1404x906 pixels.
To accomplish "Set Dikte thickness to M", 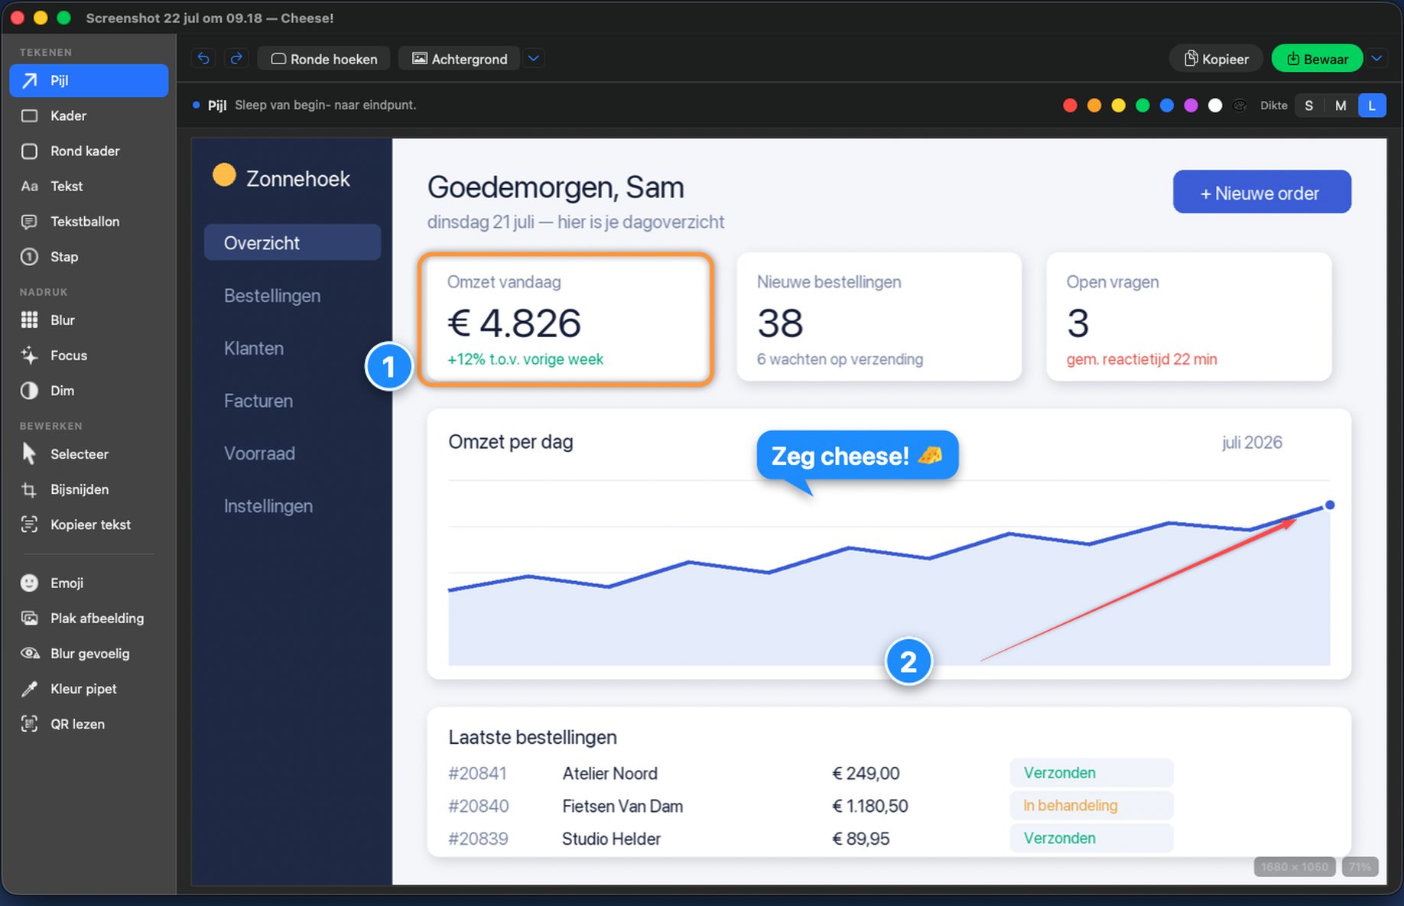I will (x=1341, y=106).
